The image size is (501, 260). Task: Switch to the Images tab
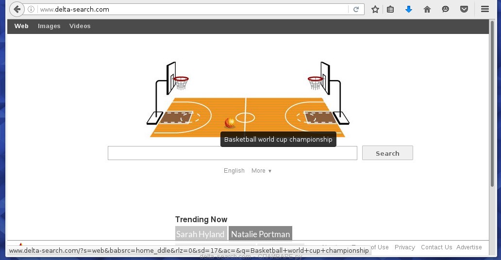49,26
